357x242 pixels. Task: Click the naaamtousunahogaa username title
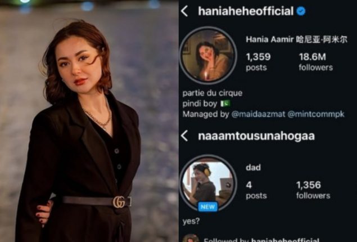click(x=256, y=136)
